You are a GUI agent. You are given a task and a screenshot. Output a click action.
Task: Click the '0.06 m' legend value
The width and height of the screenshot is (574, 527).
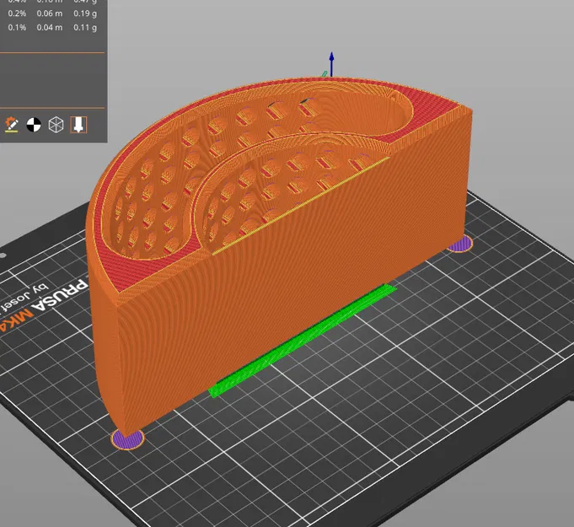(x=50, y=13)
